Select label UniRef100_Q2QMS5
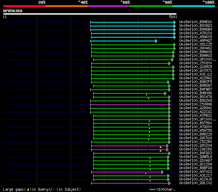This screenshot has height=192, width=218. pos(196,67)
